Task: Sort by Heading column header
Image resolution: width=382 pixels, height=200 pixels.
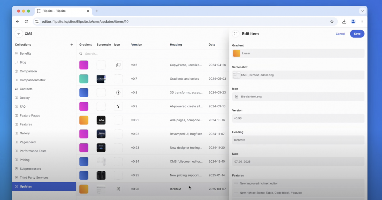Action: 176,45
